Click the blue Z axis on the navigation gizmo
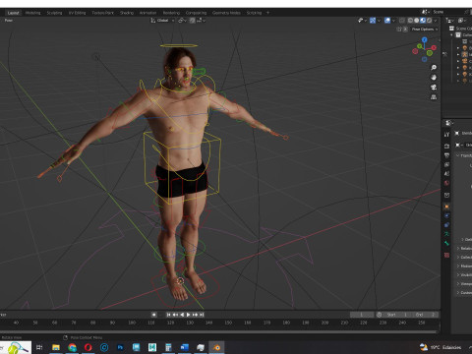Viewport: 472px width, 354px height. 425,39
